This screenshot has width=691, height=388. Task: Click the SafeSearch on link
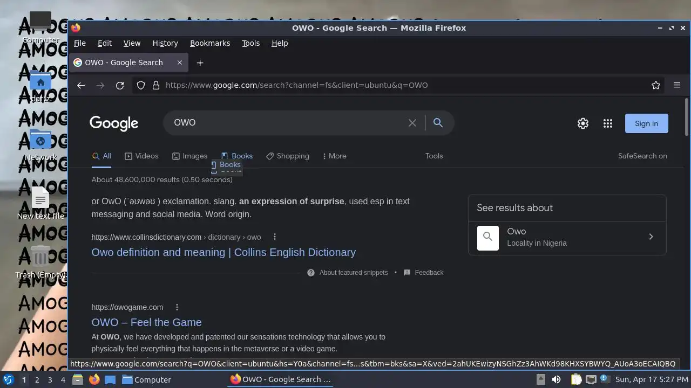[642, 156]
